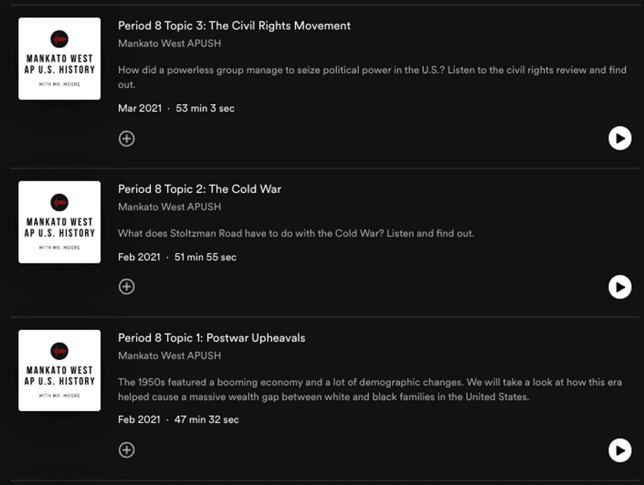Open Postwar Upheavals episode cover thumbnail
This screenshot has width=644, height=485.
tap(60, 371)
